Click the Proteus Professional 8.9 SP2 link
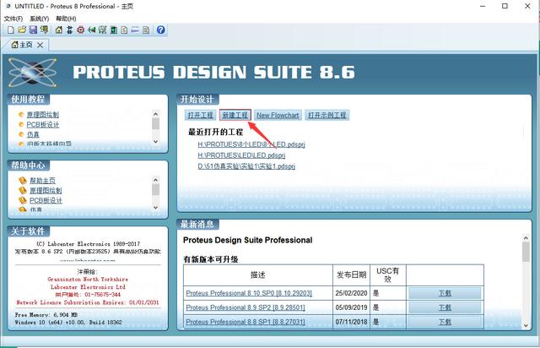Screen dimensions: 540x348 tap(246, 307)
